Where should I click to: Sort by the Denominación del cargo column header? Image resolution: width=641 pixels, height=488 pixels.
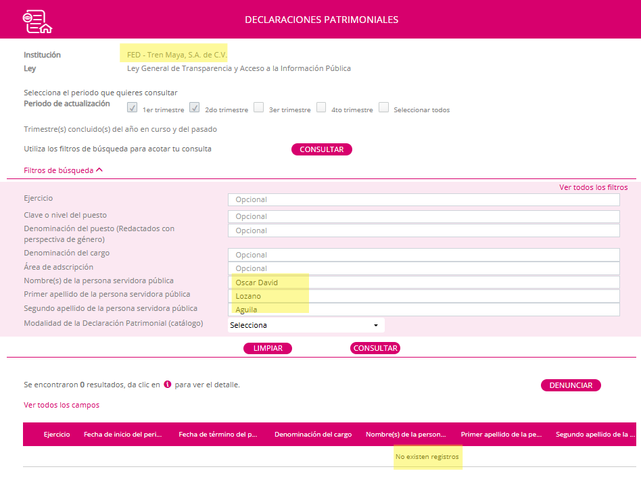click(313, 435)
